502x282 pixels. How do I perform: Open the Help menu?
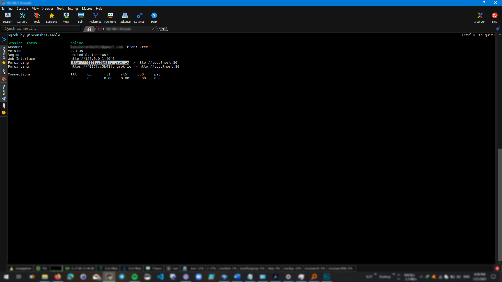coord(99,9)
